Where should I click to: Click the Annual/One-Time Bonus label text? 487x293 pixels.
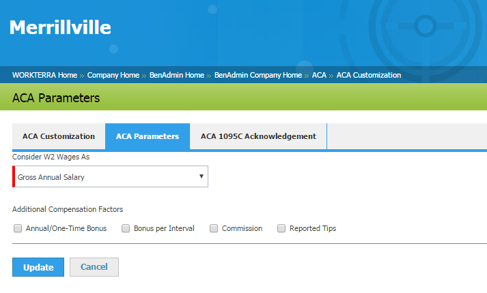click(66, 228)
